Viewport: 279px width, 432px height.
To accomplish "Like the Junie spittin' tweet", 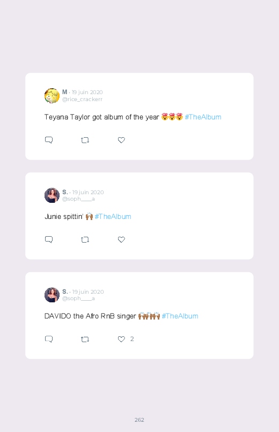I will coord(121,239).
